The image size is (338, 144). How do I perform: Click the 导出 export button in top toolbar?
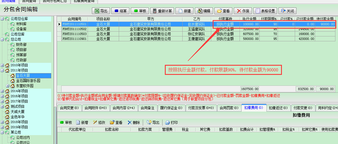101,11
